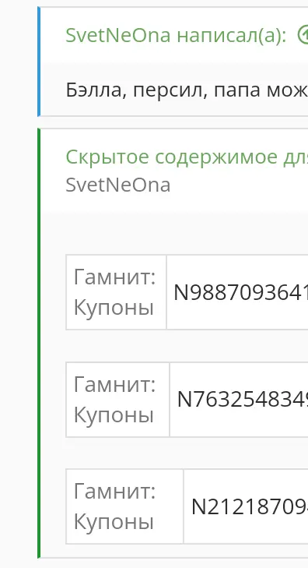Select coupon code starting N21218709

[250, 506]
